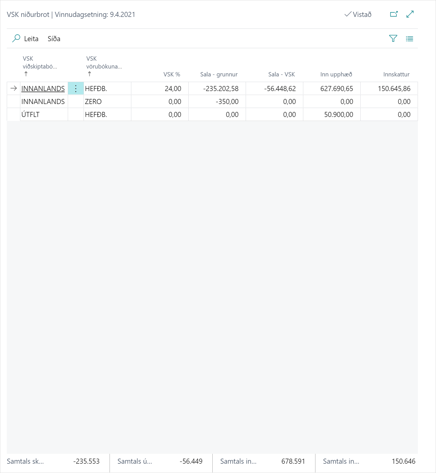Open row options three-dot menu
The image size is (436, 473).
pos(76,89)
